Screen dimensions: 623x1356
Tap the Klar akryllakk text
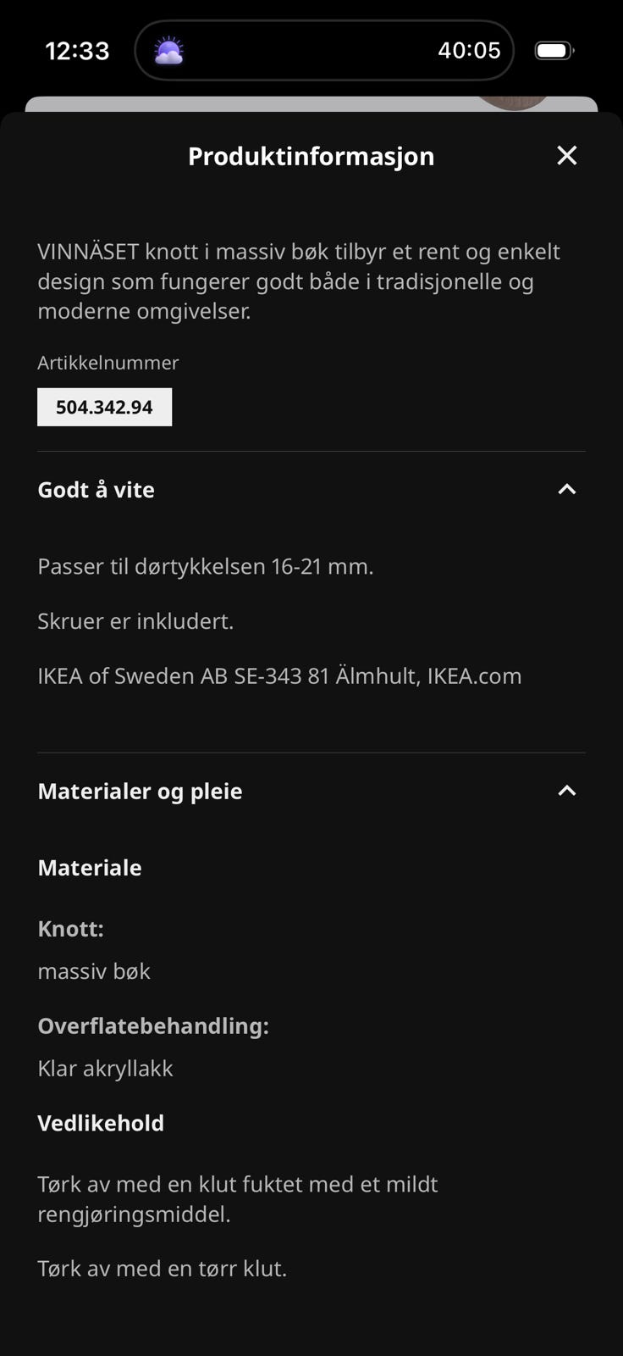tap(105, 1069)
